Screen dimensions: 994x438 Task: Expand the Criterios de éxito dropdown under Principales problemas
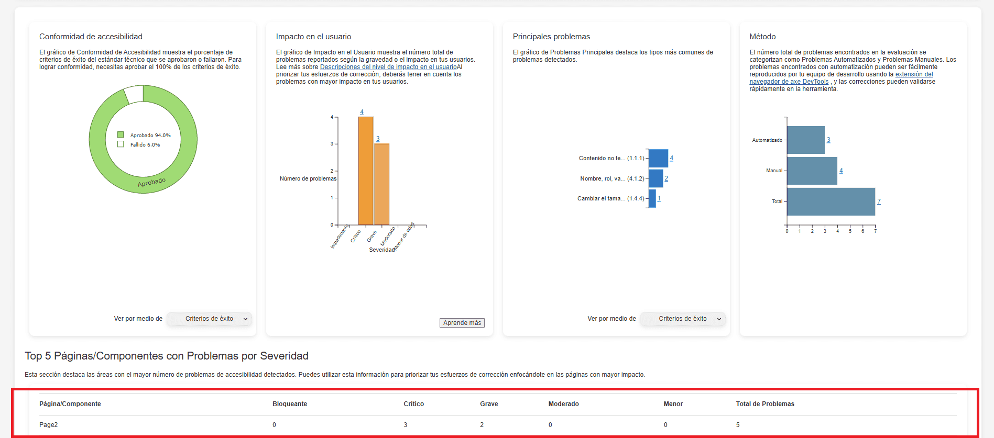(x=683, y=319)
